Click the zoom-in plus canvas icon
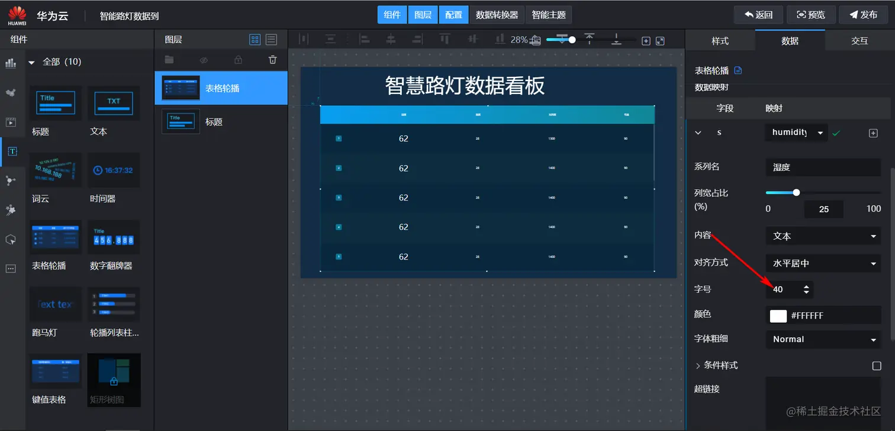This screenshot has height=431, width=895. point(646,41)
